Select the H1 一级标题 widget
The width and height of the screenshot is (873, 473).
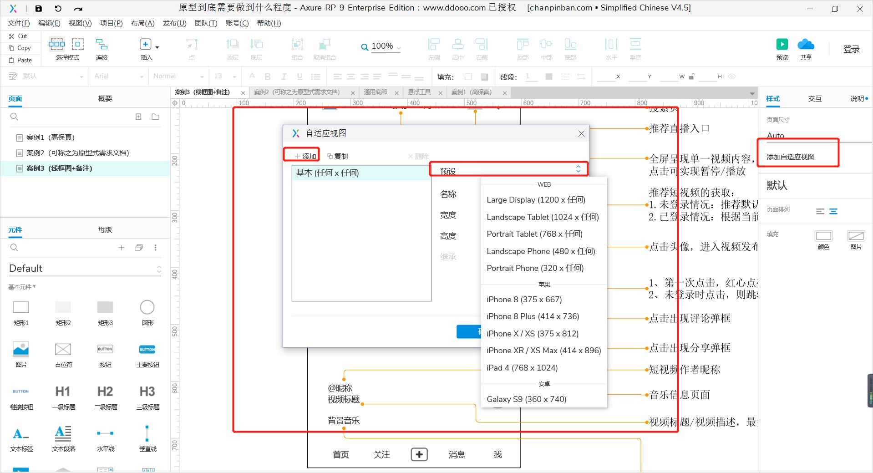63,397
